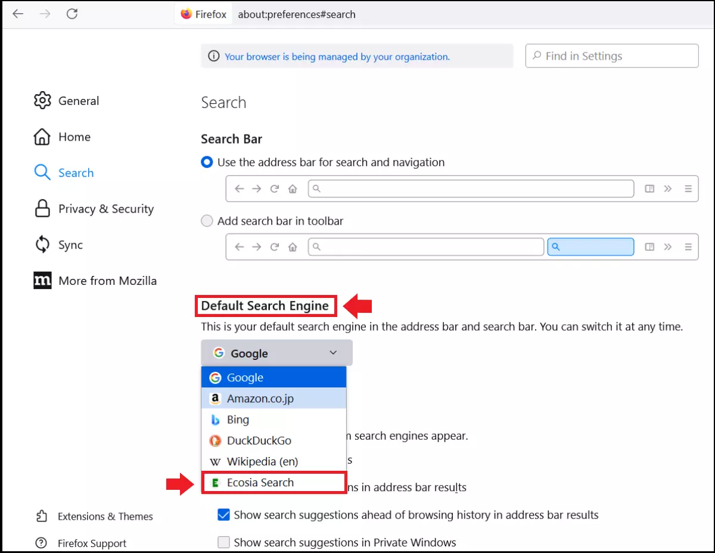Click the Home house icon in sidebar

coord(42,137)
